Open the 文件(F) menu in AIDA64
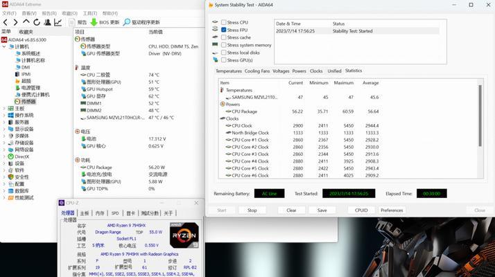The width and height of the screenshot is (495, 277). click(9, 13)
